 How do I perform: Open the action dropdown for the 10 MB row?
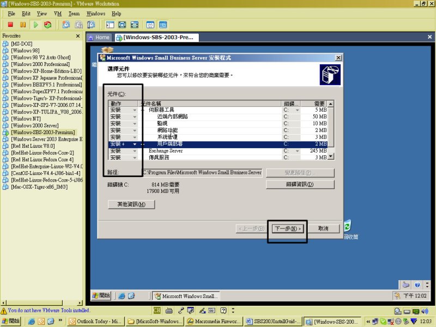pyautogui.click(x=135, y=124)
